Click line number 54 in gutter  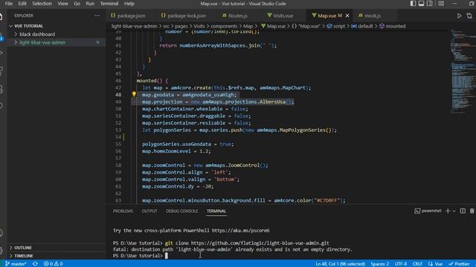tap(118, 136)
